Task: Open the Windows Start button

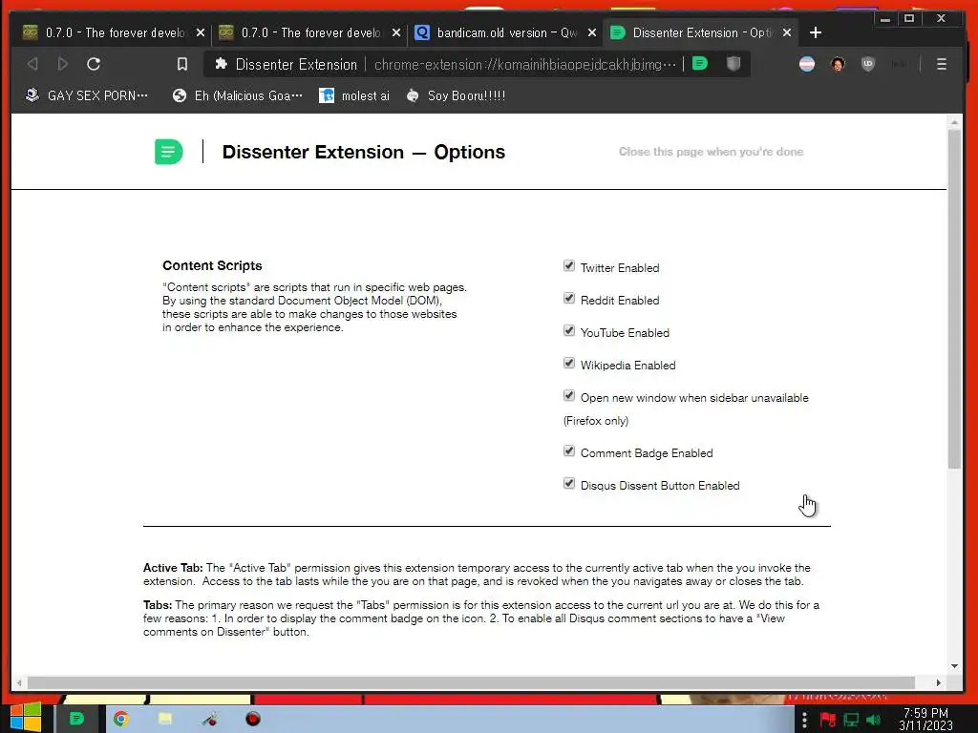Action: click(x=26, y=718)
